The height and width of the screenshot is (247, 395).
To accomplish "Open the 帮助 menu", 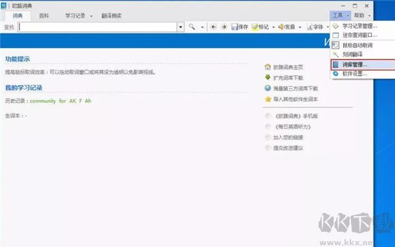I will pos(359,16).
